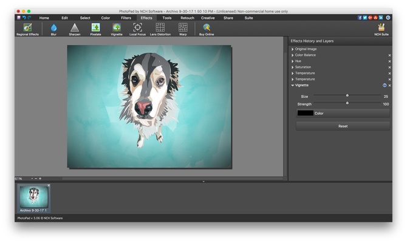Click the Size value 25
This screenshot has width=407, height=243.
point(386,97)
